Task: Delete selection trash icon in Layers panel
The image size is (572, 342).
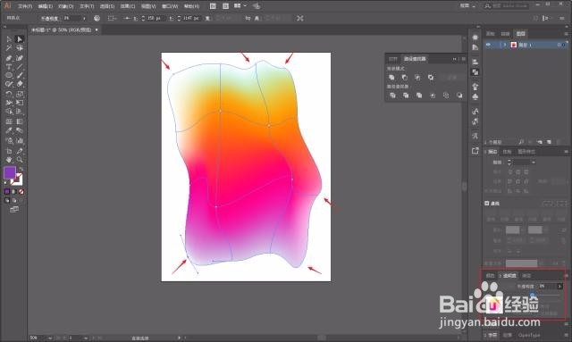Action: [558, 142]
